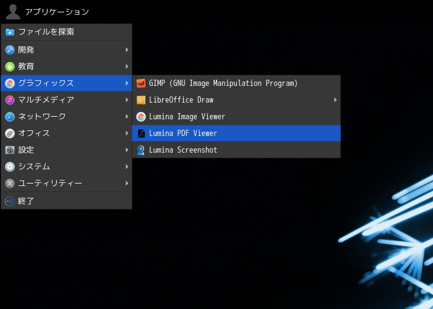Click the compass icon for ネットワーク

click(10, 117)
